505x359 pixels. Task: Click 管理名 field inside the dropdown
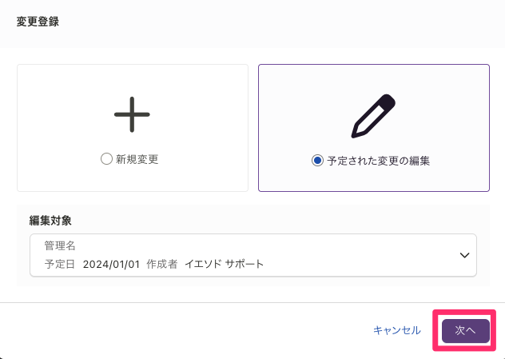coord(60,246)
